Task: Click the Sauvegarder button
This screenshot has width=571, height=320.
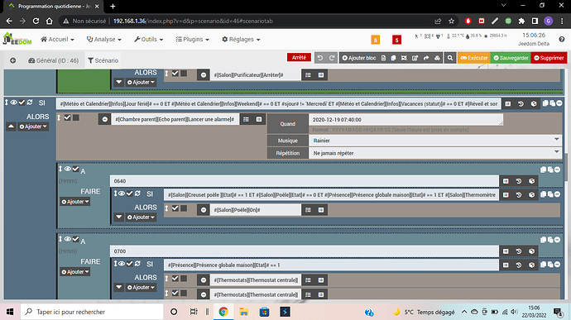Action: (511, 58)
